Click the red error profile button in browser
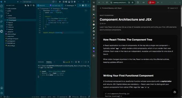Image resolution: width=182 pixels, height=98 pixels. click(151, 2)
